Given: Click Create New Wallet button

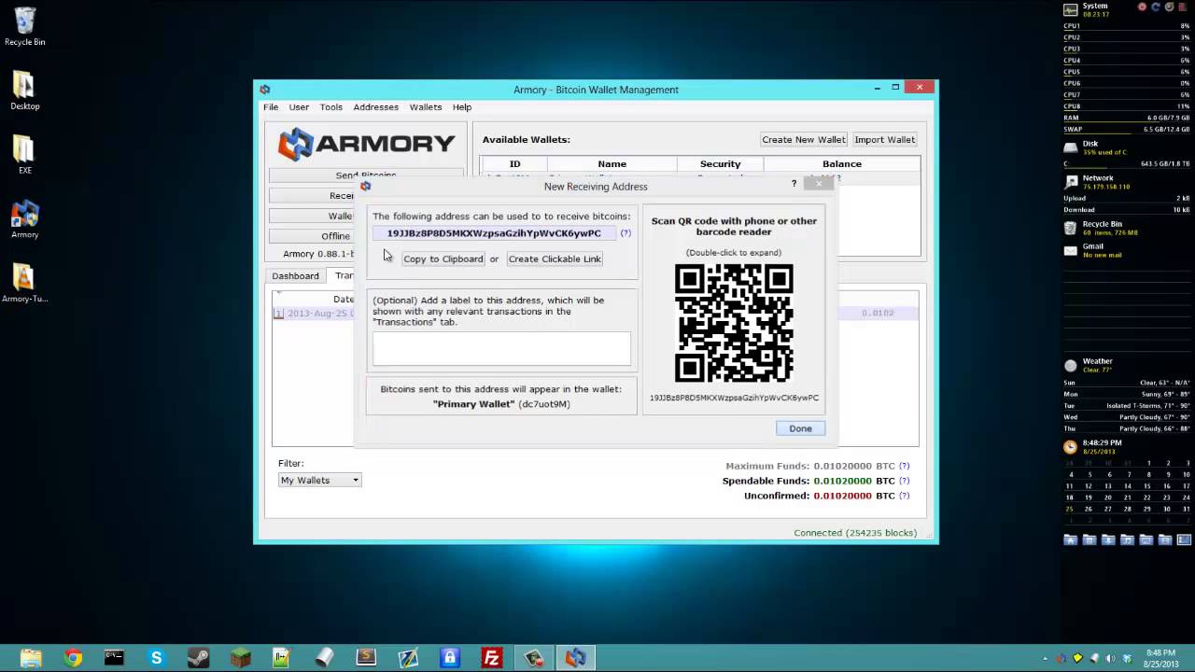Looking at the screenshot, I should click(804, 139).
